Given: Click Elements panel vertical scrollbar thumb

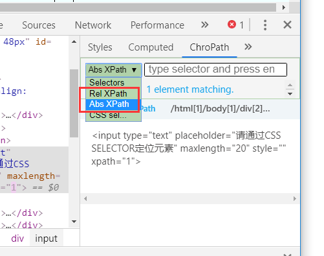Looking at the screenshot, I should (74, 103).
